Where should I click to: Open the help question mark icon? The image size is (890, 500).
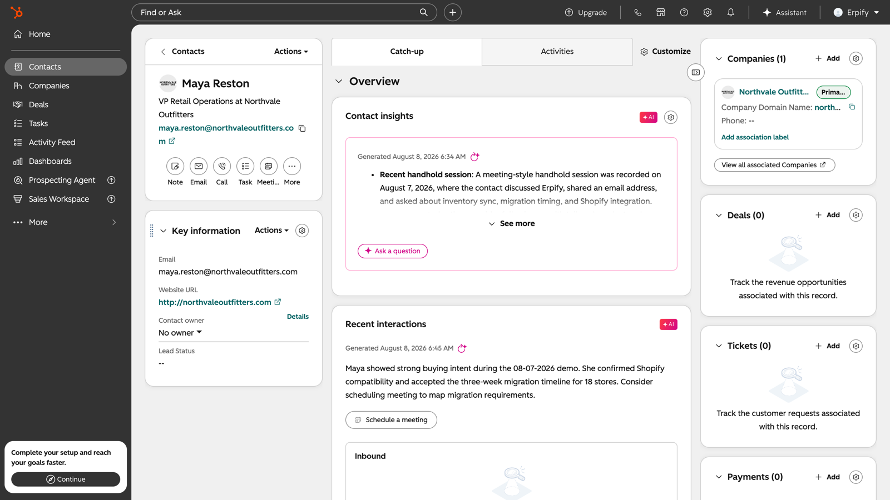pos(684,12)
